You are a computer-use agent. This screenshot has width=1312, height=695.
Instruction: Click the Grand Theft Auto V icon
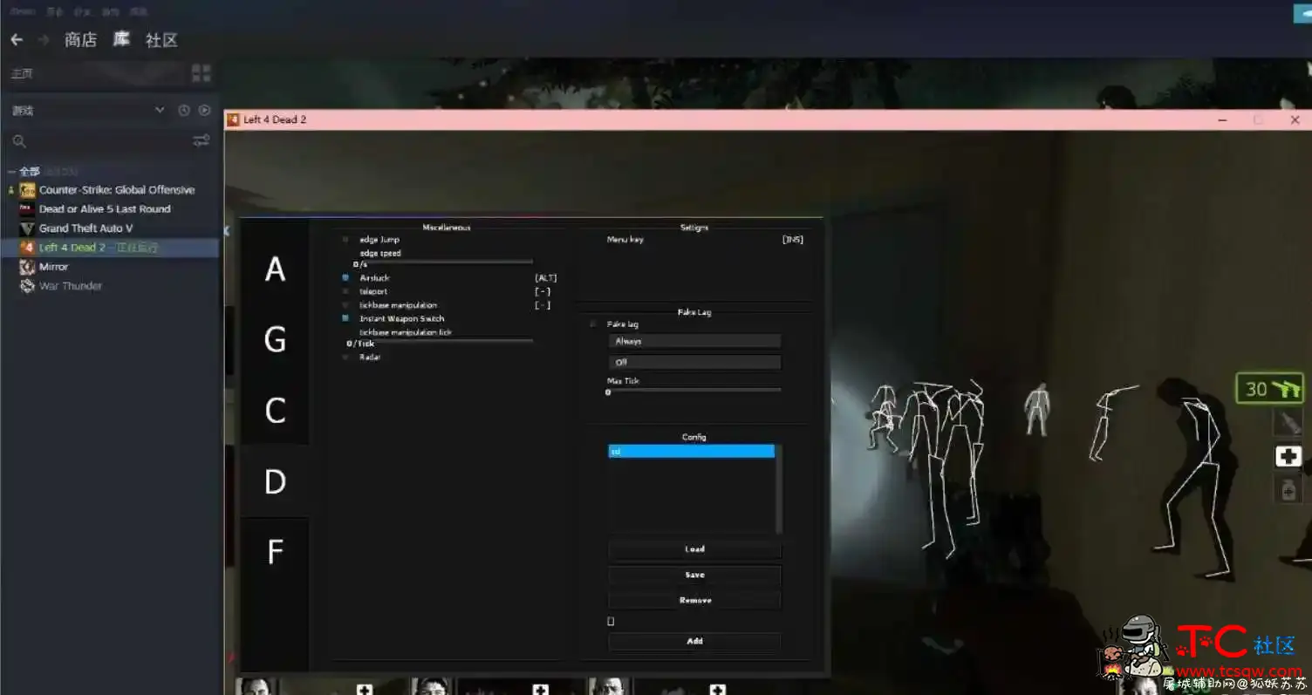click(x=27, y=228)
